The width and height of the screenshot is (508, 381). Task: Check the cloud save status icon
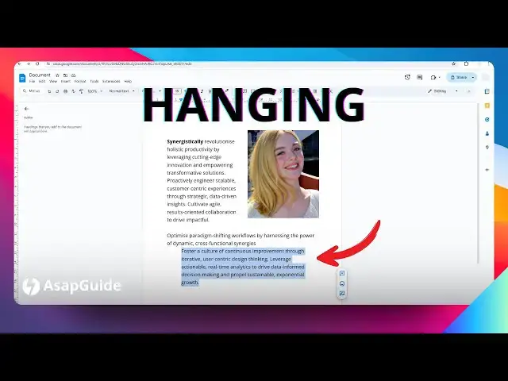[x=74, y=75]
